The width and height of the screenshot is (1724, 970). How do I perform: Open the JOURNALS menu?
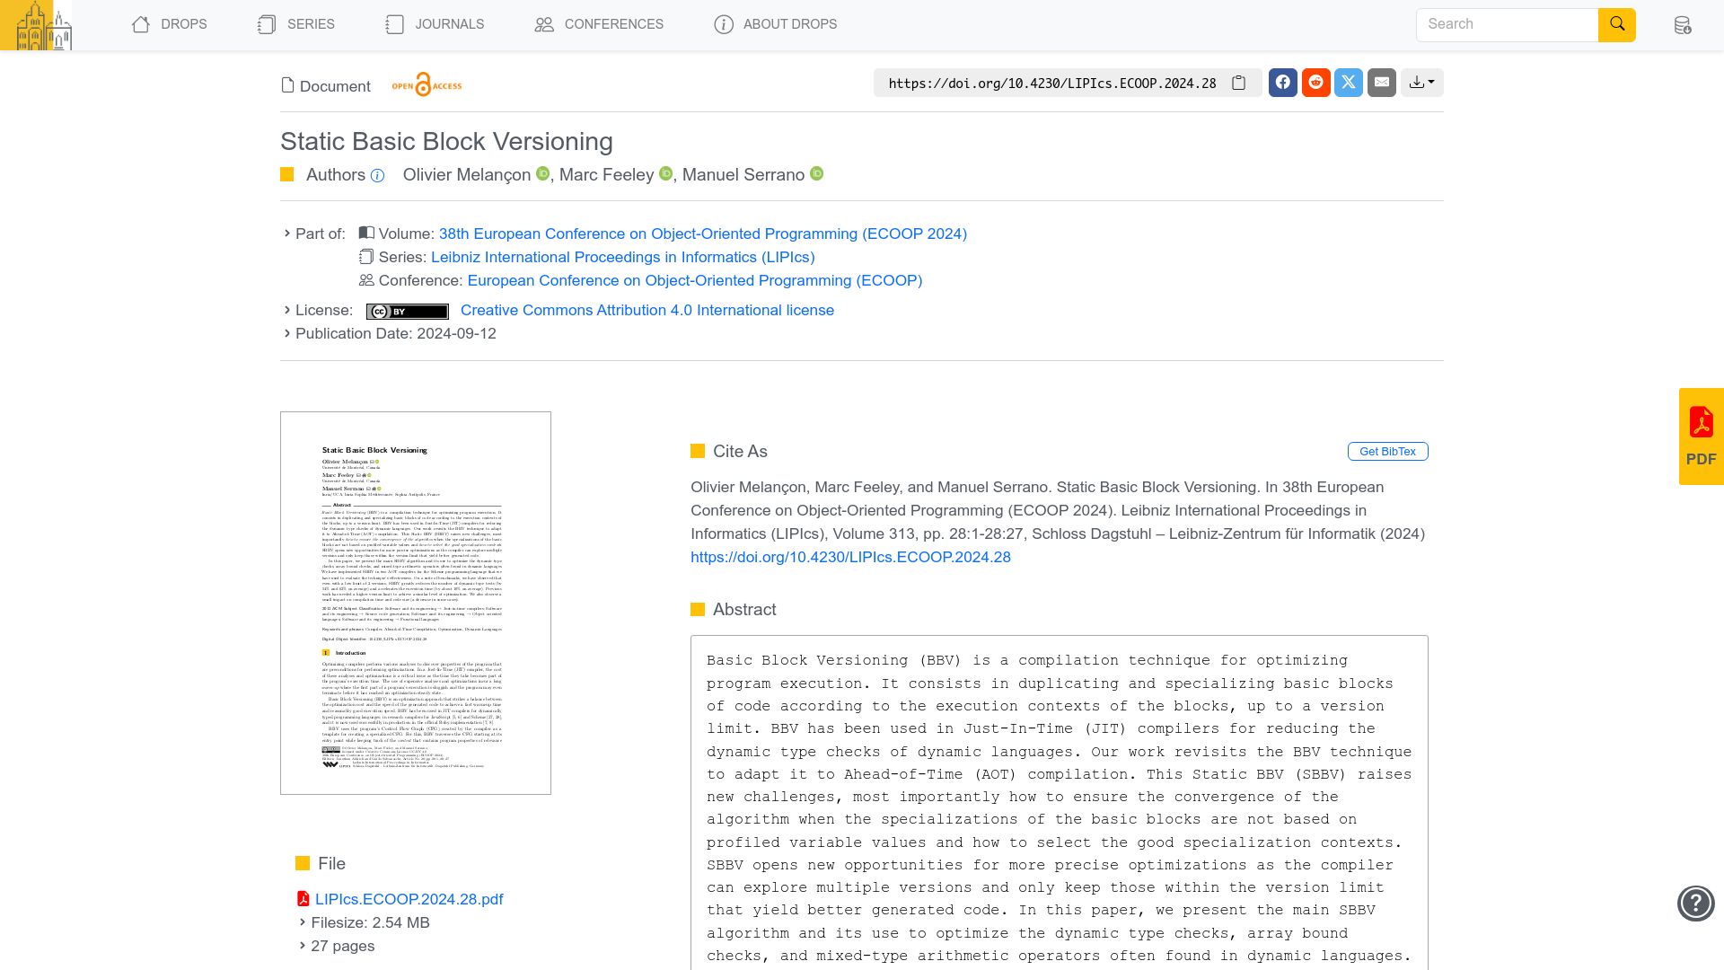[x=435, y=24]
